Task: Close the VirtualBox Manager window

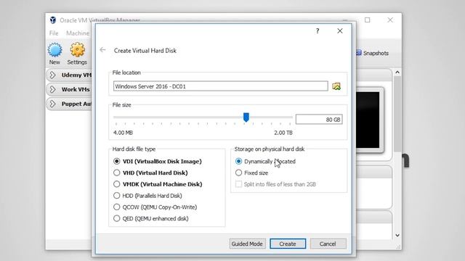Action: [x=390, y=20]
